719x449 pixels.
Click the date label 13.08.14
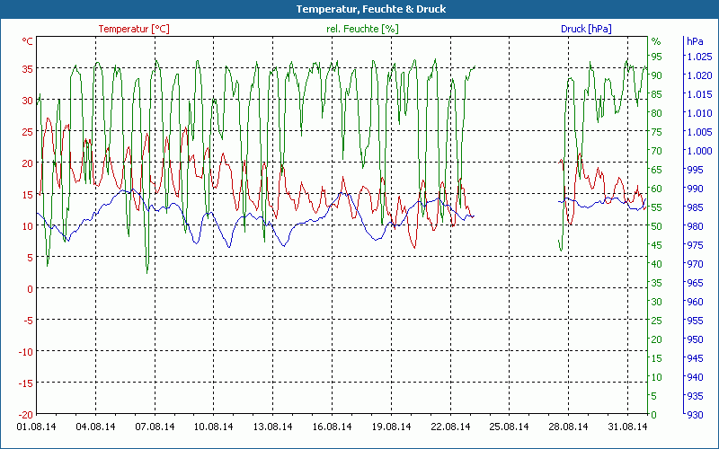click(273, 427)
